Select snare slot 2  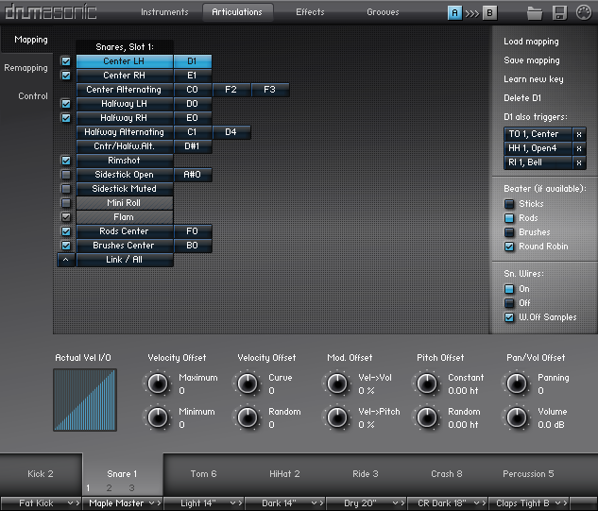coord(109,487)
